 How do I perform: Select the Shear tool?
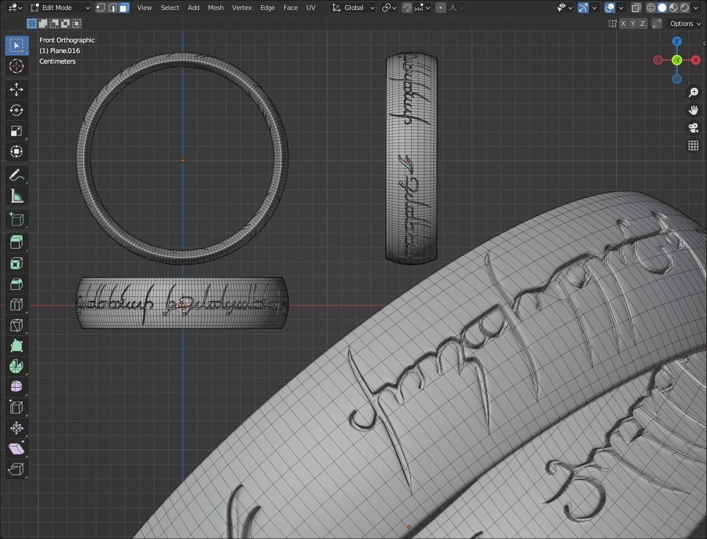point(16,449)
